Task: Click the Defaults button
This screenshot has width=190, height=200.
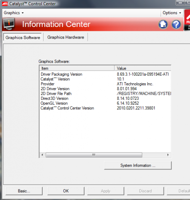Action: point(179,191)
